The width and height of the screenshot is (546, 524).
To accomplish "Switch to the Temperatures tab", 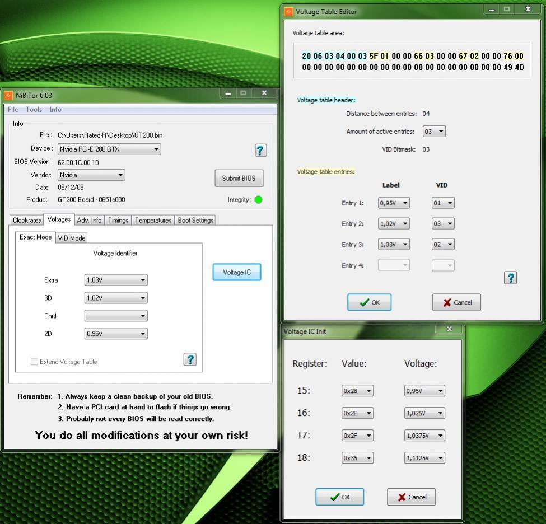I will pos(153,220).
